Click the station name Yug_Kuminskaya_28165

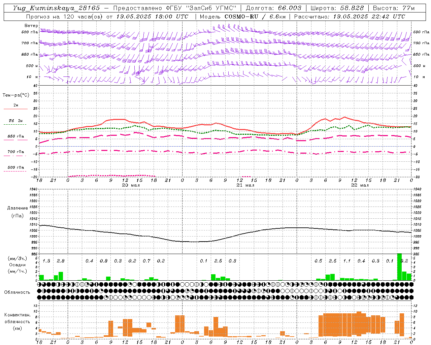pyautogui.click(x=57, y=8)
